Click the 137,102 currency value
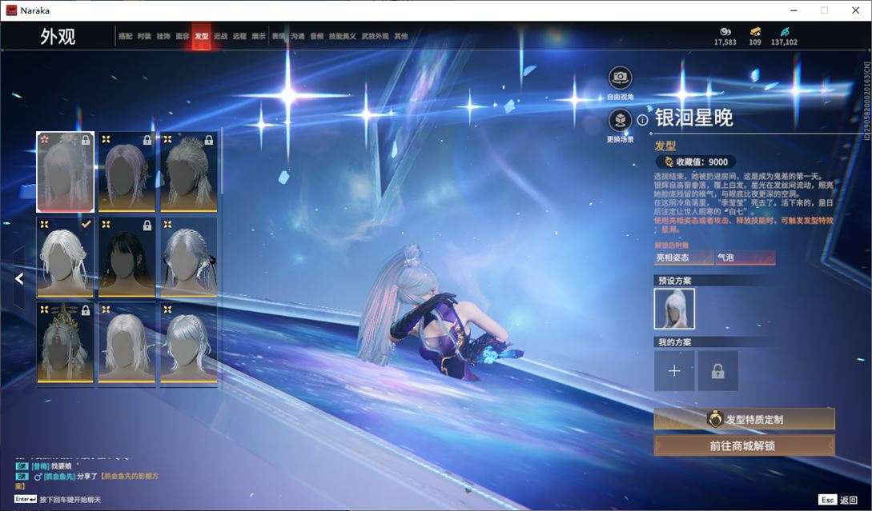Image resolution: width=872 pixels, height=511 pixels. point(784,42)
